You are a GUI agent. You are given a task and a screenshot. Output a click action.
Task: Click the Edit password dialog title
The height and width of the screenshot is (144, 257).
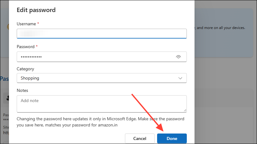[36, 10]
